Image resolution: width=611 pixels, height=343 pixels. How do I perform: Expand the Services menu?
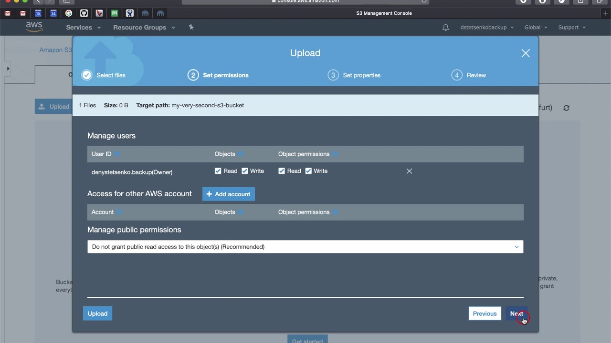pyautogui.click(x=84, y=28)
